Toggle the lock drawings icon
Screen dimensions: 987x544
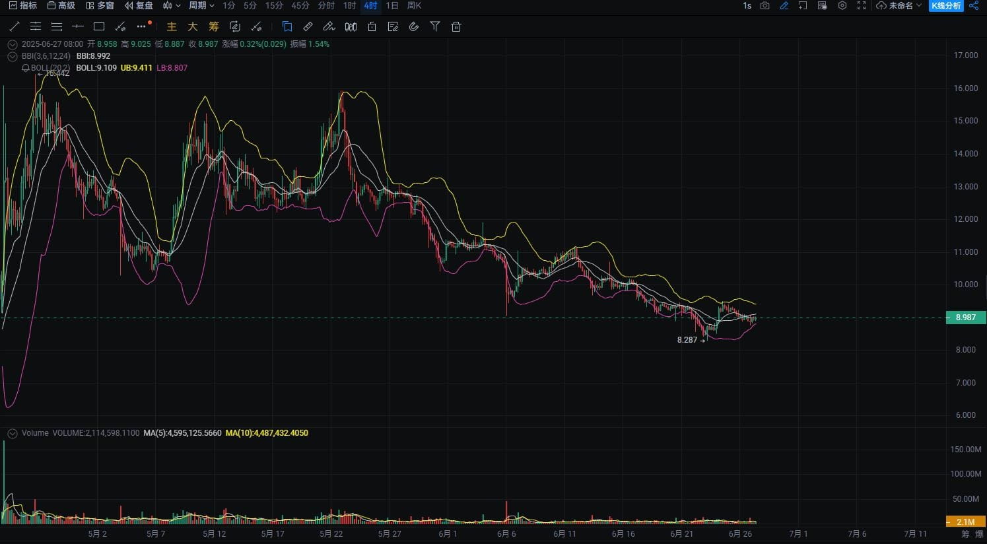[372, 26]
